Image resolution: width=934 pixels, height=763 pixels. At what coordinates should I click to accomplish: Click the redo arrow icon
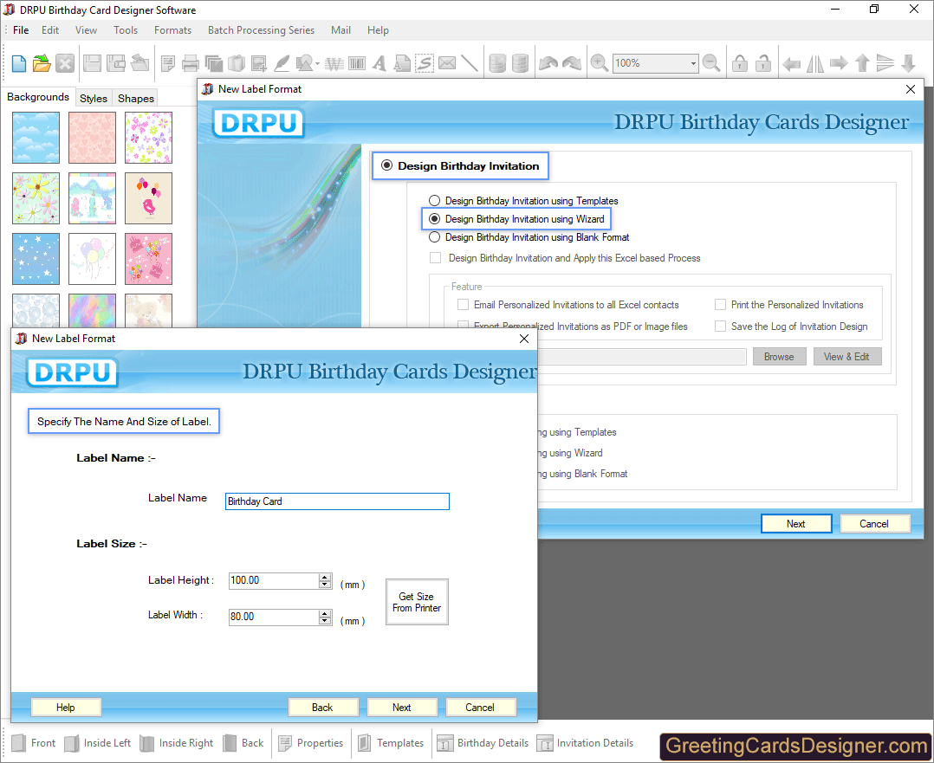(571, 63)
